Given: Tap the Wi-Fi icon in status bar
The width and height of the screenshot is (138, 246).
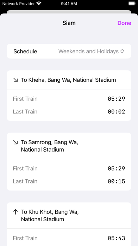Looking at the screenshot, I should coord(39,4).
